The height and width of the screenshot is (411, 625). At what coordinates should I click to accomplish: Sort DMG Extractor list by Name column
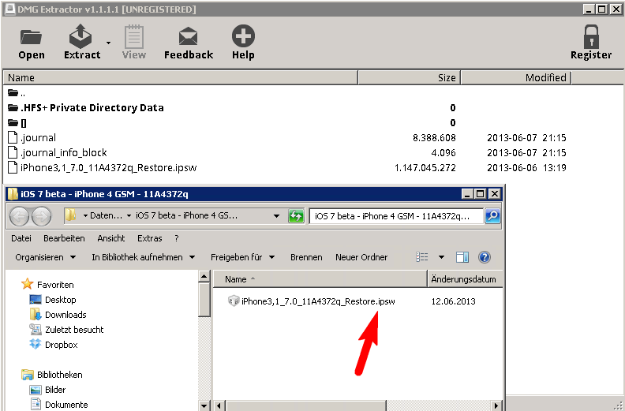(181, 78)
